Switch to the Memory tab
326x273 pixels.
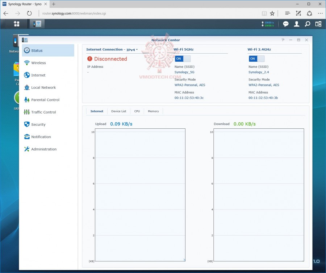point(153,111)
